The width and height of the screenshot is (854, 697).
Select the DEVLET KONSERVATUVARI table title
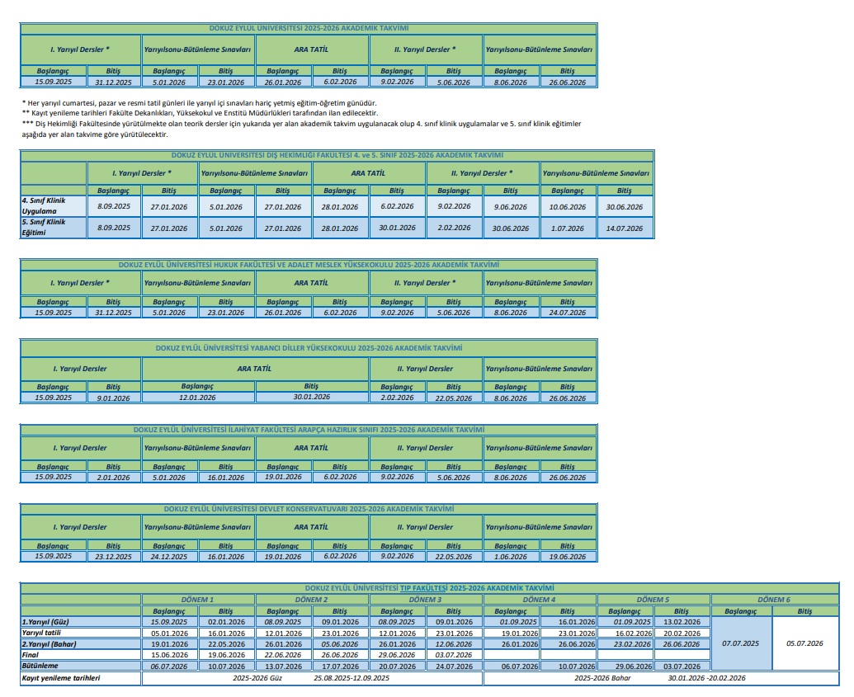coord(309,509)
